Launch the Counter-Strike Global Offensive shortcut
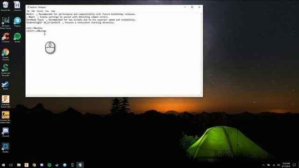 (x=6, y=117)
